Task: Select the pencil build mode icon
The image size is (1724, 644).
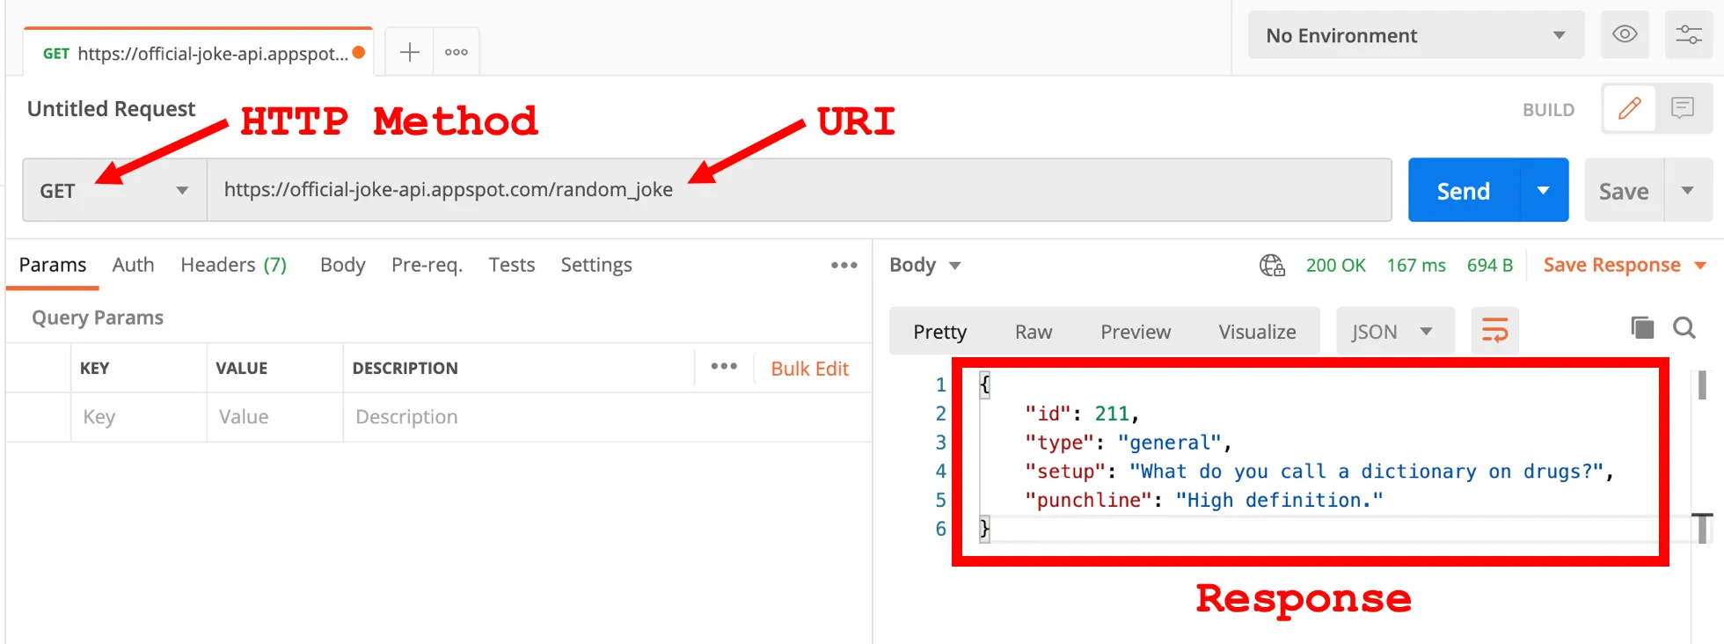Action: click(1630, 108)
